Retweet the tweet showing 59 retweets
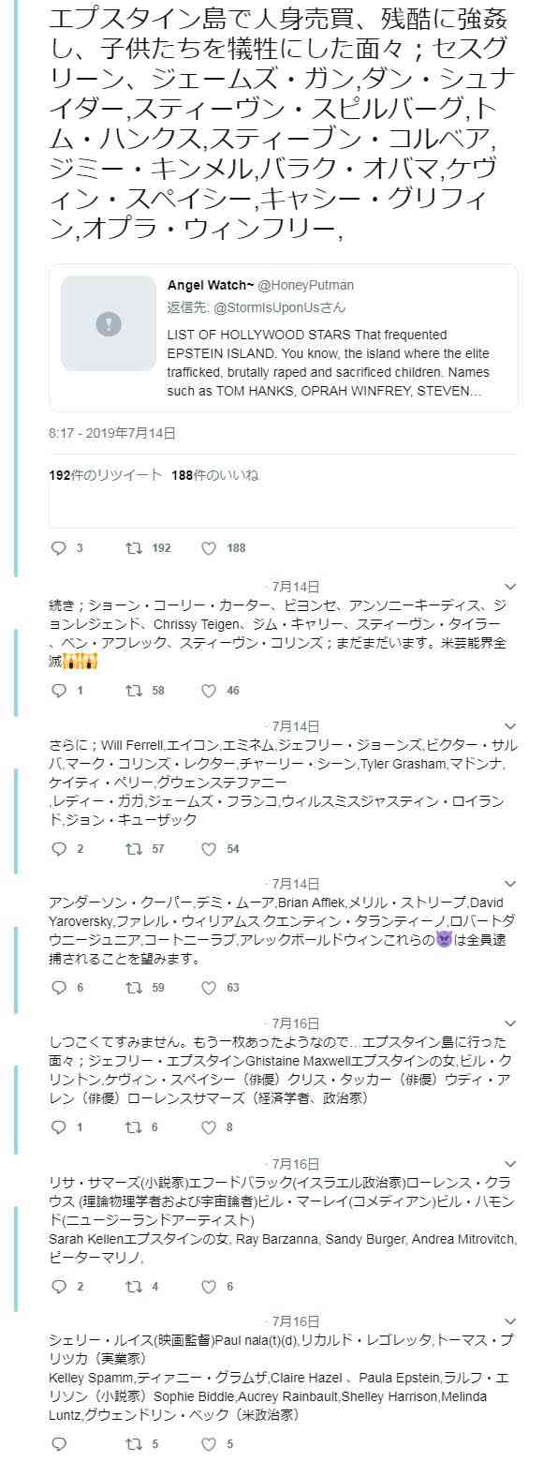 [134, 987]
